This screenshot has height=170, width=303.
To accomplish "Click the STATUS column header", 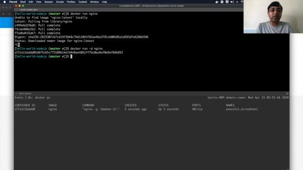I will pos(163,105).
